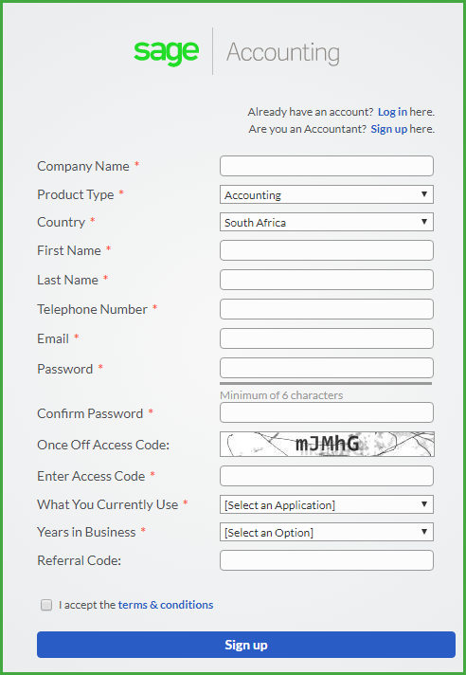Focus the Company Name field
Viewport: 466px width, 675px height.
[327, 166]
